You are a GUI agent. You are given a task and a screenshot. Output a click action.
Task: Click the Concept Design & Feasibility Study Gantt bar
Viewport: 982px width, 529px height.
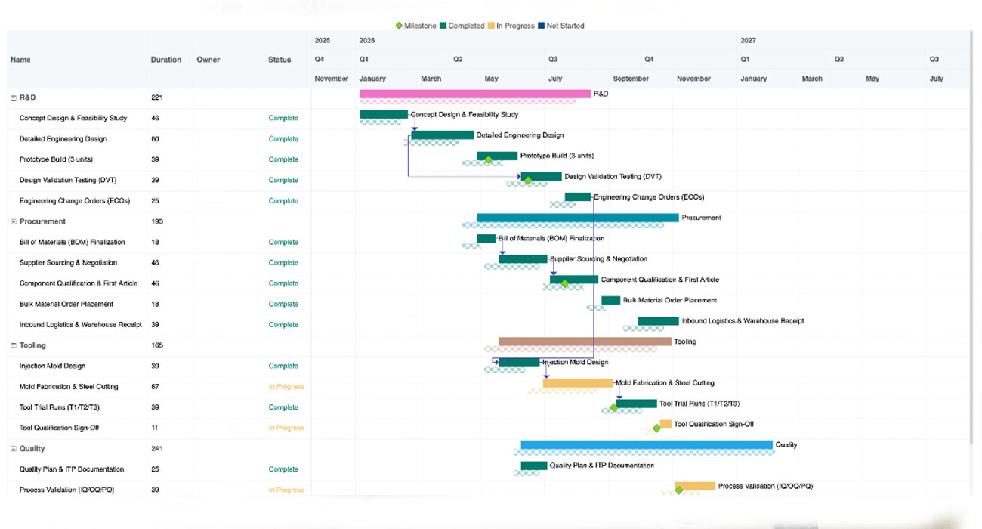click(x=384, y=114)
